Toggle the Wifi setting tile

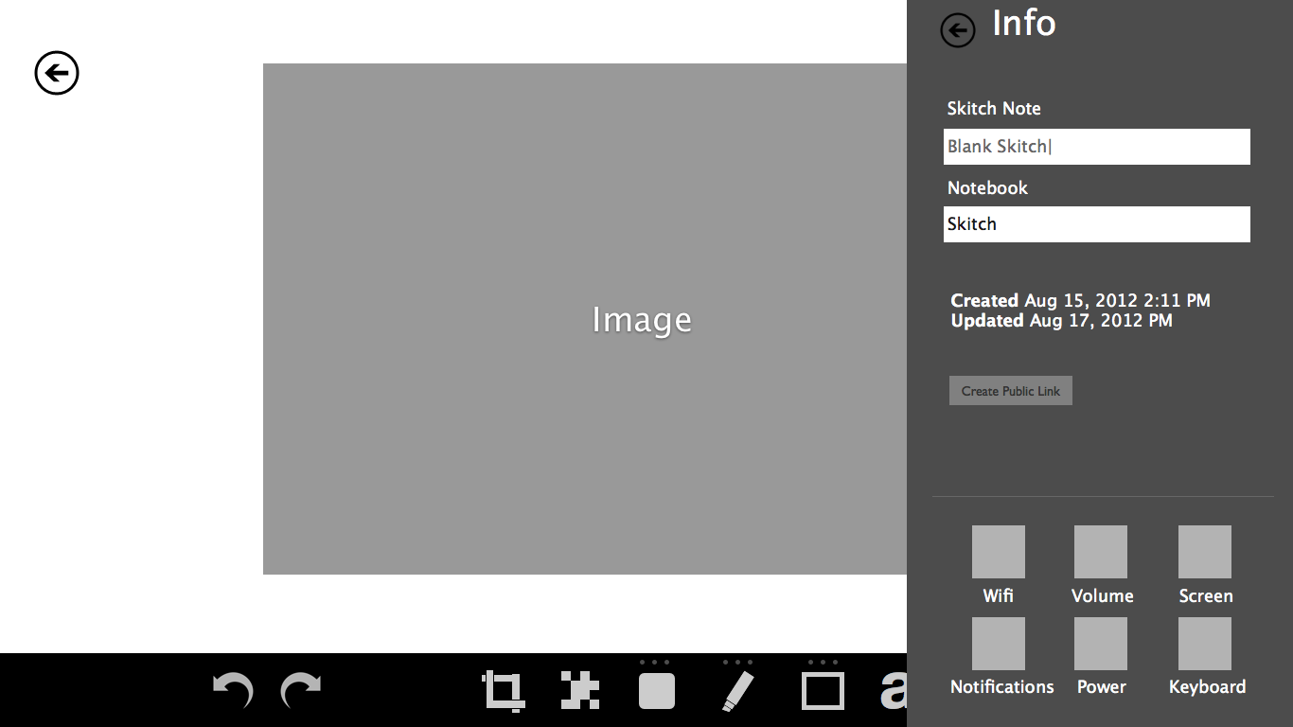pyautogui.click(x=998, y=552)
